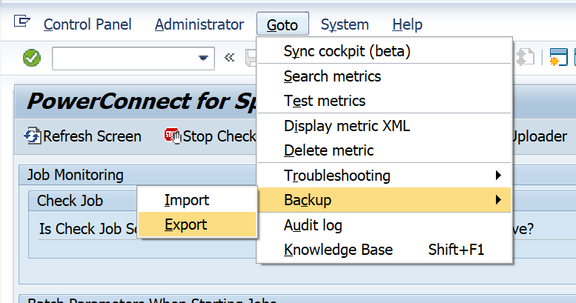Select Search metrics menu item
The height and width of the screenshot is (303, 576).
pyautogui.click(x=332, y=76)
